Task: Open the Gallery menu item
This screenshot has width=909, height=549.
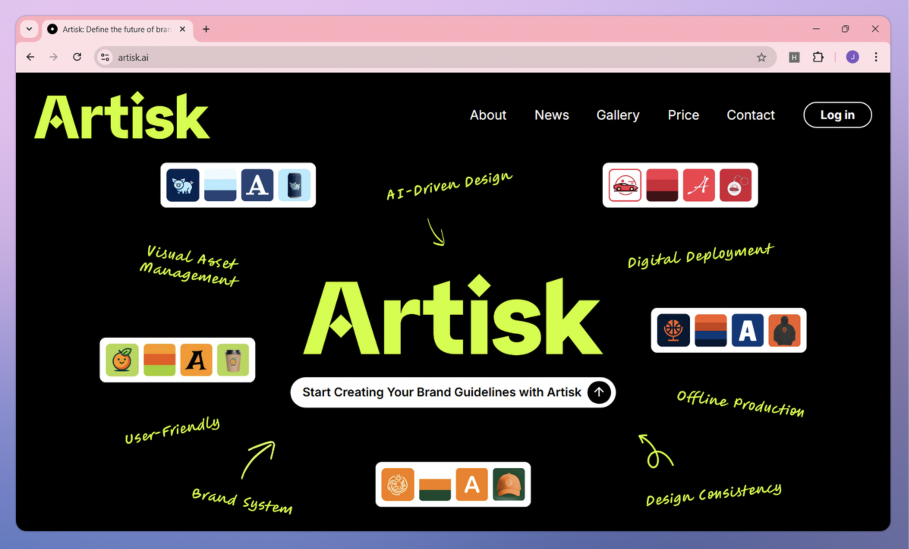Action: click(x=618, y=115)
